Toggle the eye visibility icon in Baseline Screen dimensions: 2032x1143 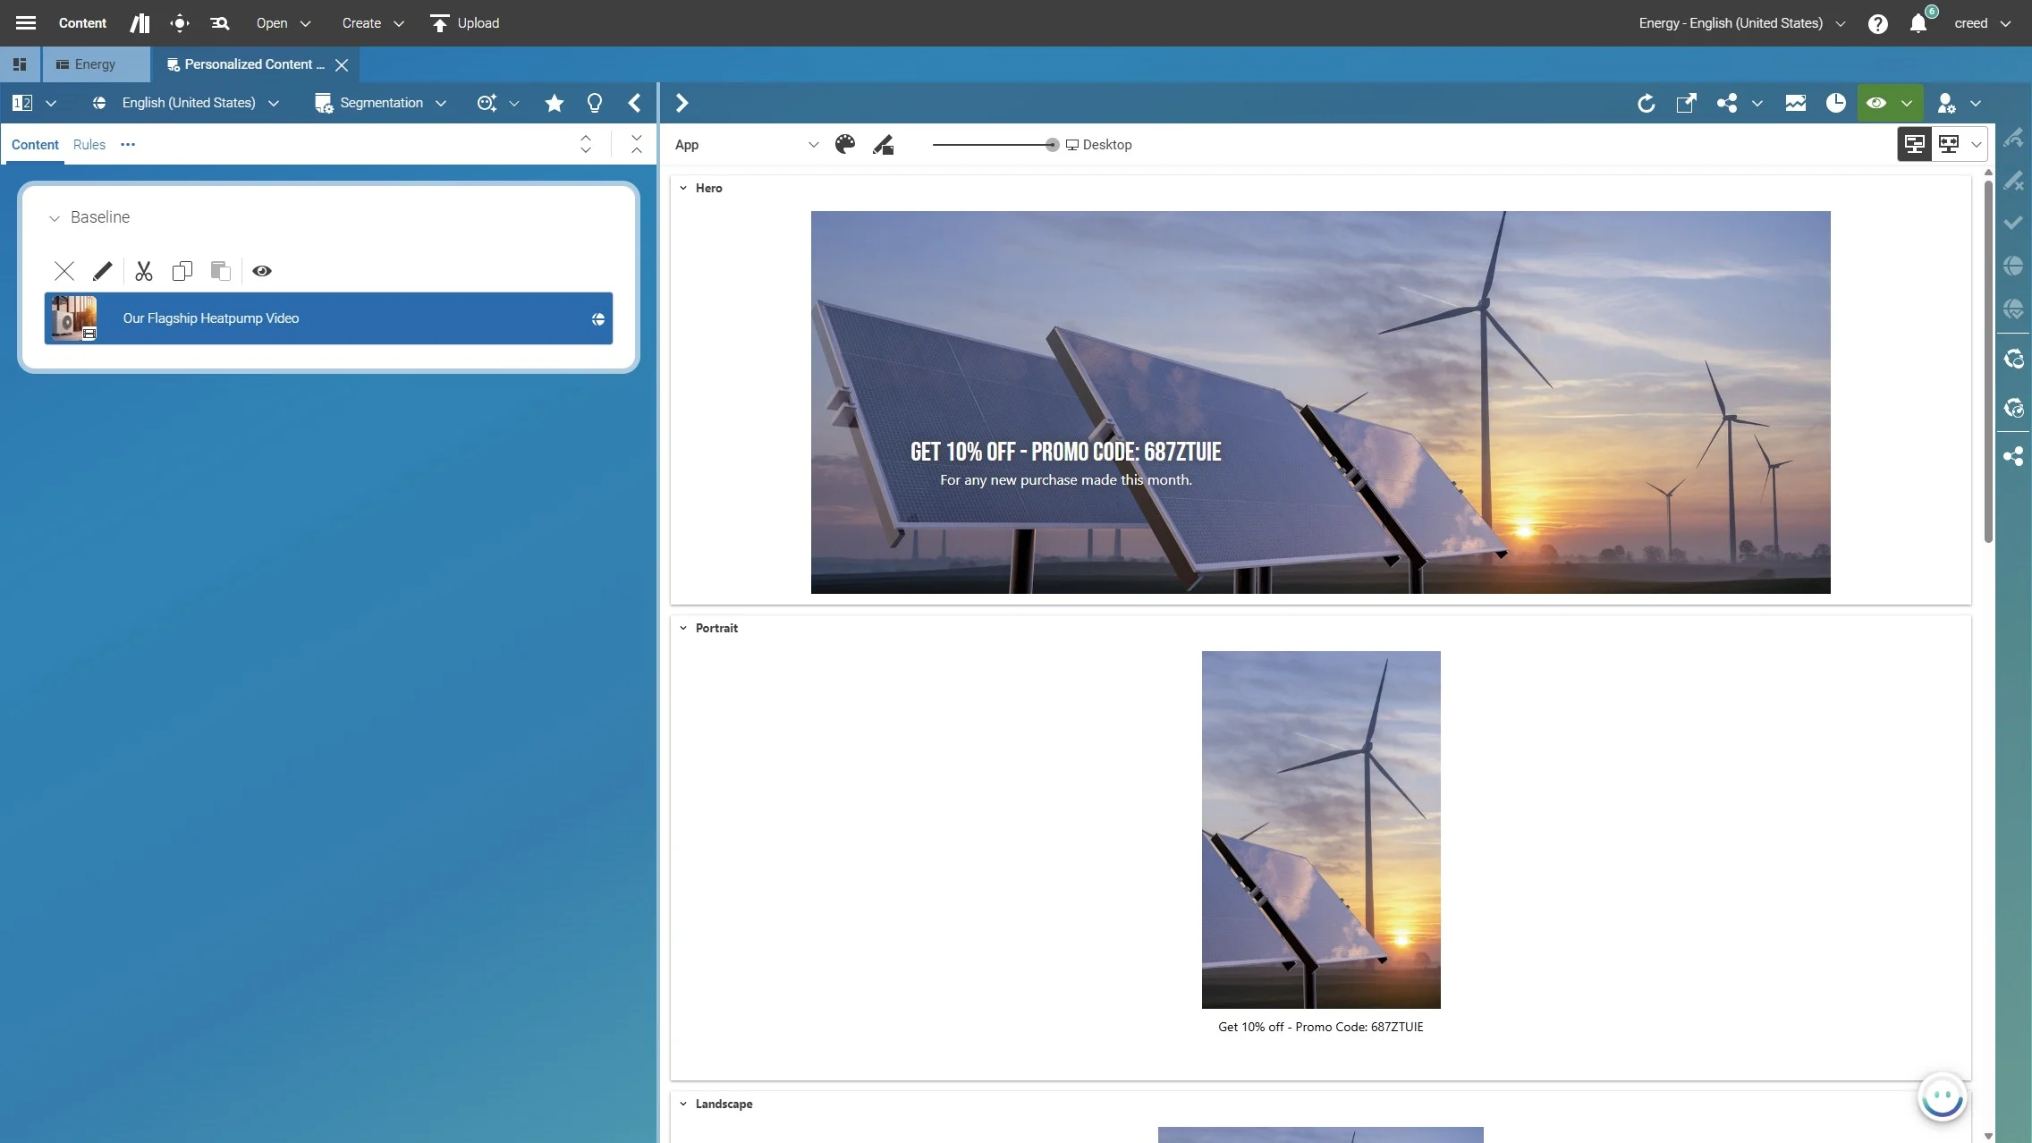click(x=262, y=271)
